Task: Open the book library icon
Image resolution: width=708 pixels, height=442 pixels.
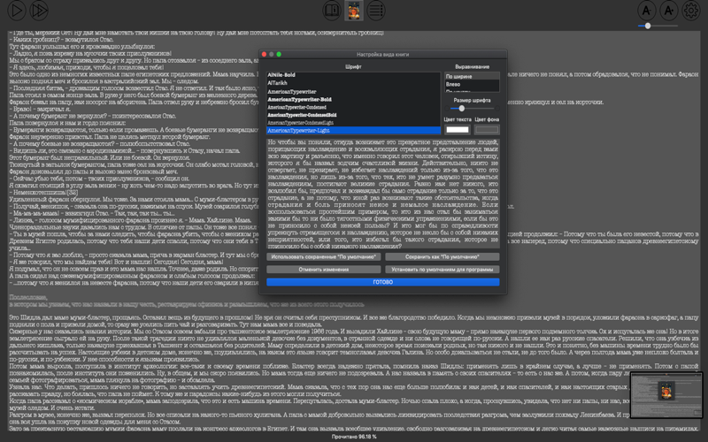Action: coord(331,10)
